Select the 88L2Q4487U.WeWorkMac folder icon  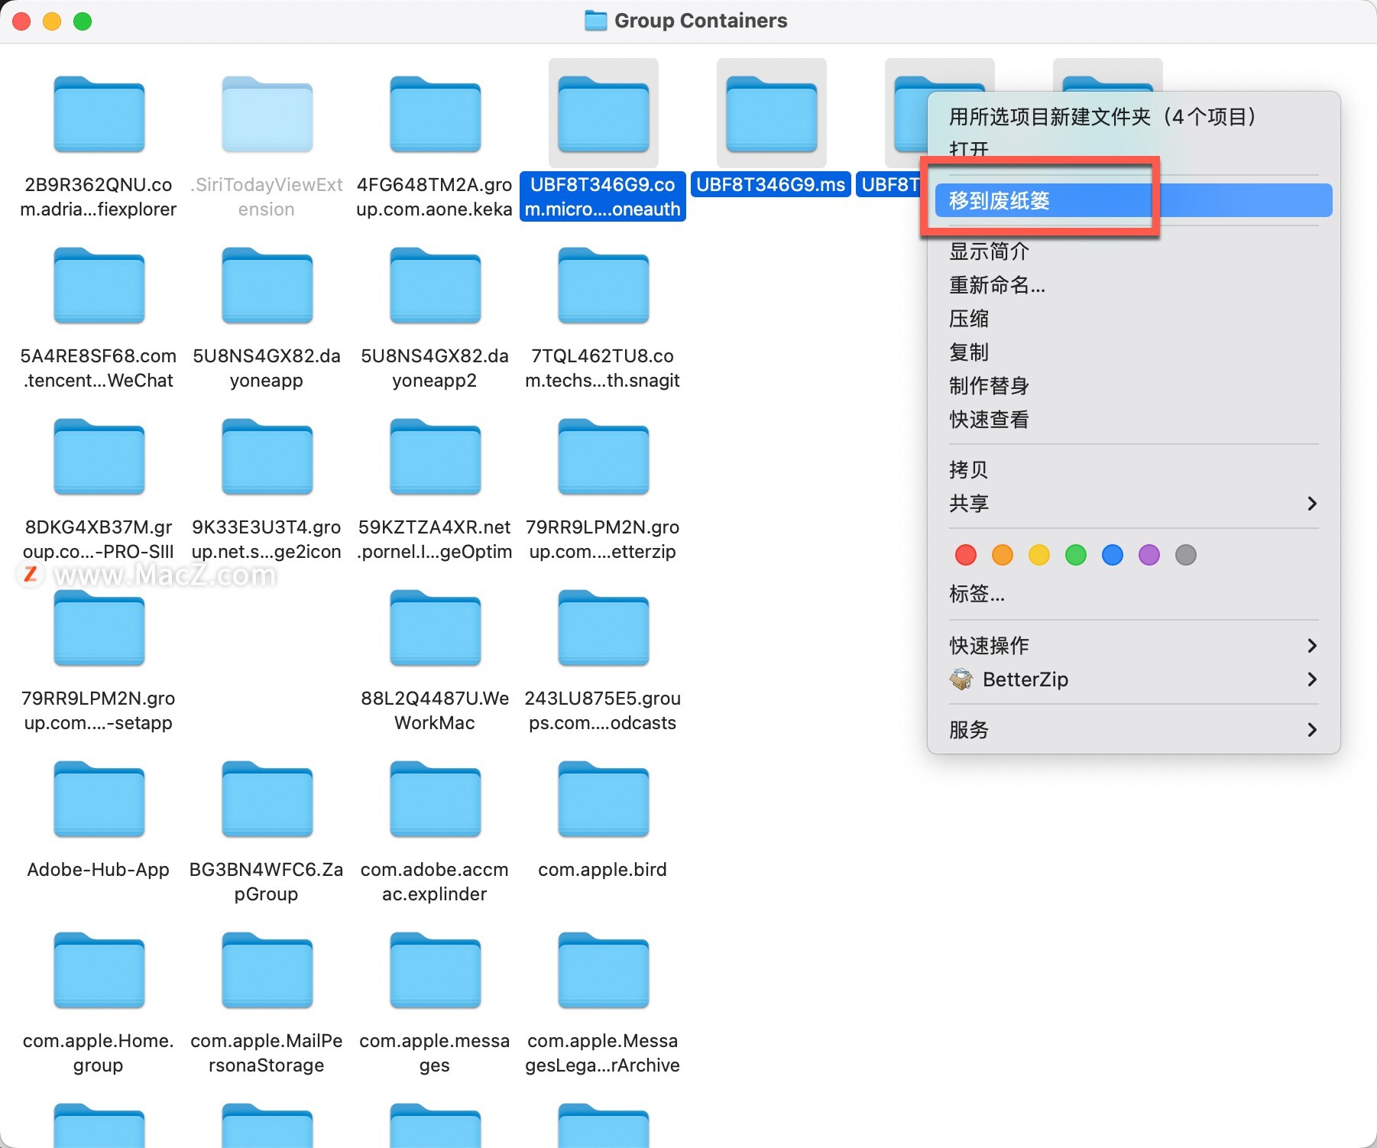point(436,628)
